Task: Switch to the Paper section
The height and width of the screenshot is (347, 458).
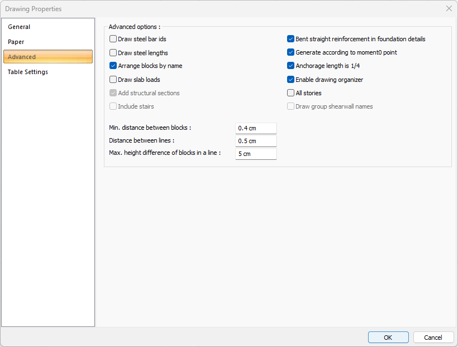Action: [x=16, y=42]
